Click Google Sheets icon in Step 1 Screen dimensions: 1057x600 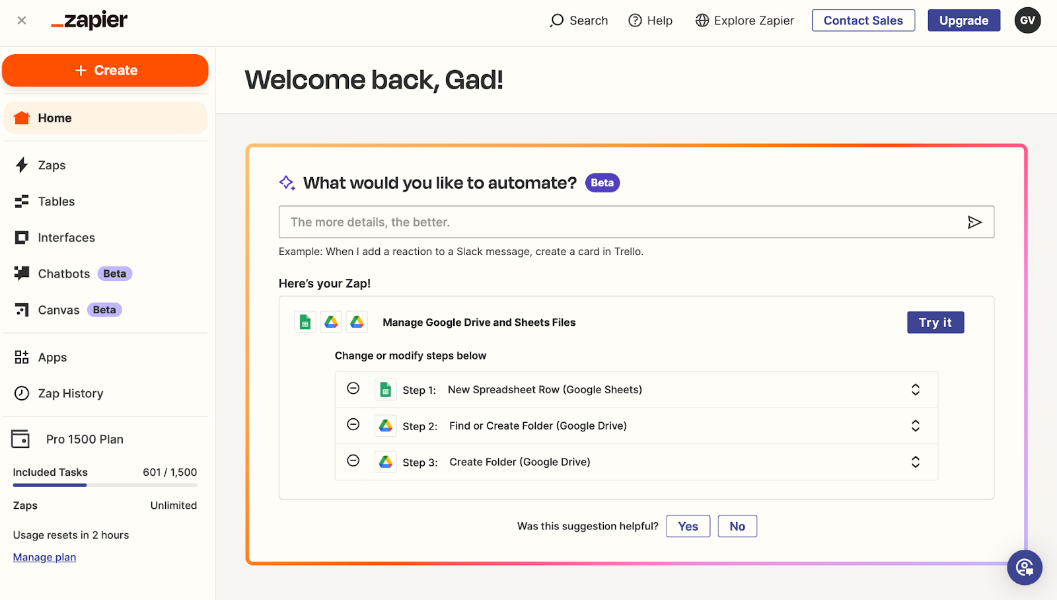385,390
